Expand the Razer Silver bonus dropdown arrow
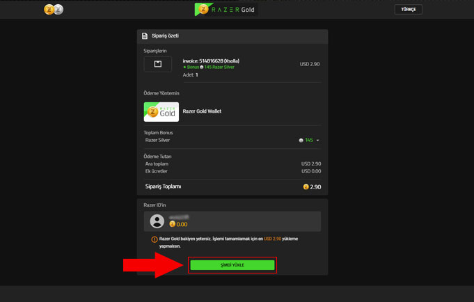 coord(318,141)
